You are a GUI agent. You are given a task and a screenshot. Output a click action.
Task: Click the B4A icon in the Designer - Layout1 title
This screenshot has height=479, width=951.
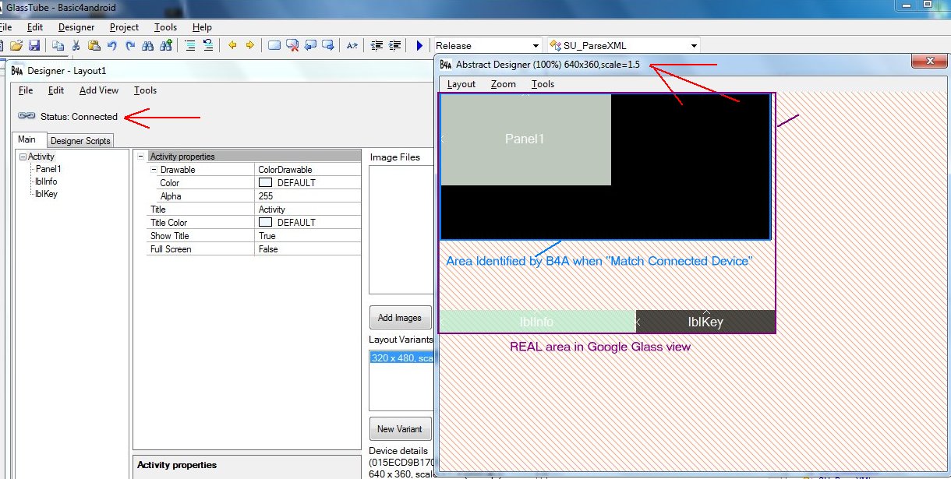pyautogui.click(x=16, y=70)
